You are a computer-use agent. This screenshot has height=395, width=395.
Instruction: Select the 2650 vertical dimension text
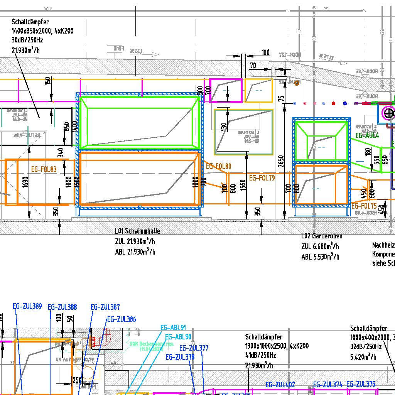(281, 165)
